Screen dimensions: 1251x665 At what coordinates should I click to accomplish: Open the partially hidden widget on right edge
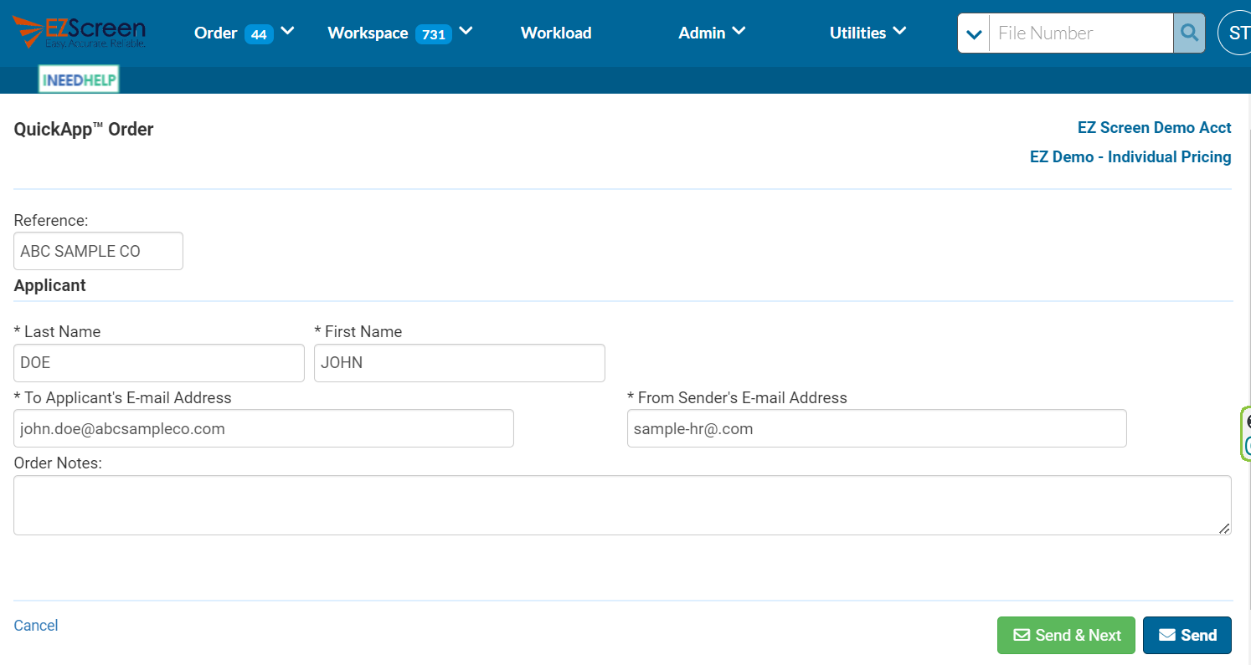(x=1245, y=432)
